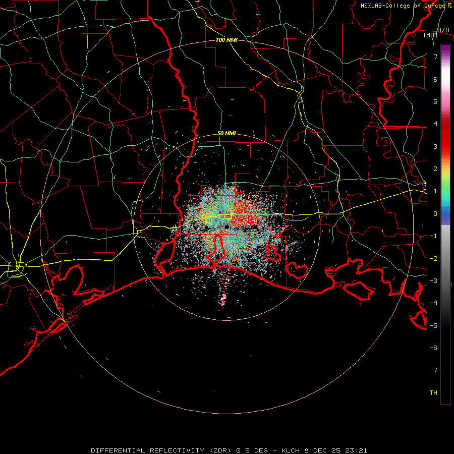Click the "-6" value on color scale
This screenshot has width=454, height=454.
click(x=433, y=348)
